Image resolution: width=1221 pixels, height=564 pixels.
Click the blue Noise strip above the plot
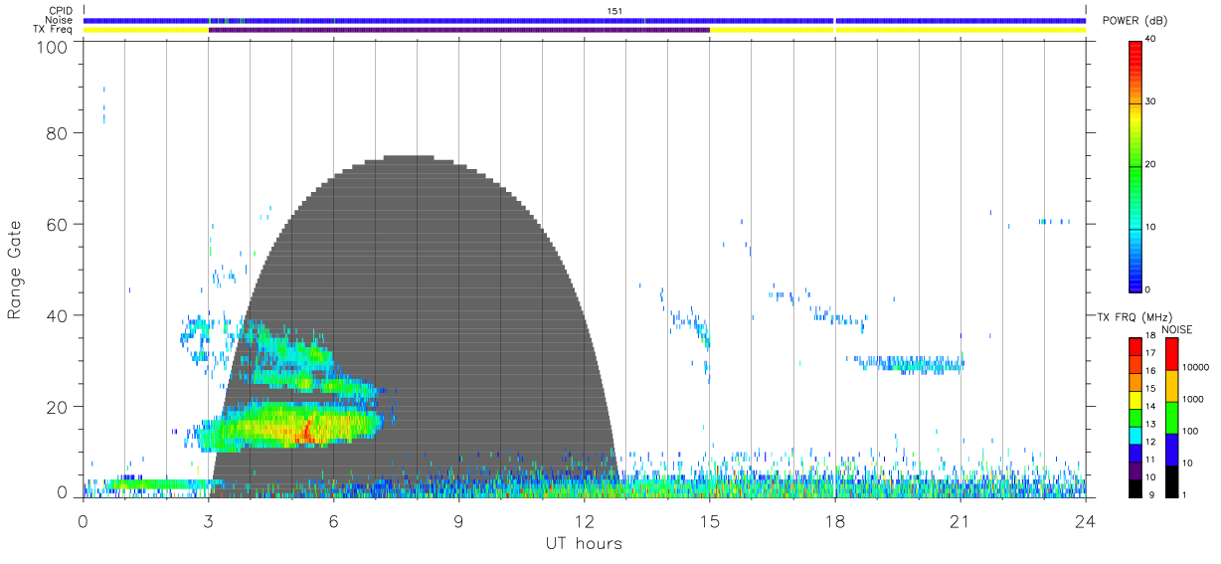click(x=585, y=20)
